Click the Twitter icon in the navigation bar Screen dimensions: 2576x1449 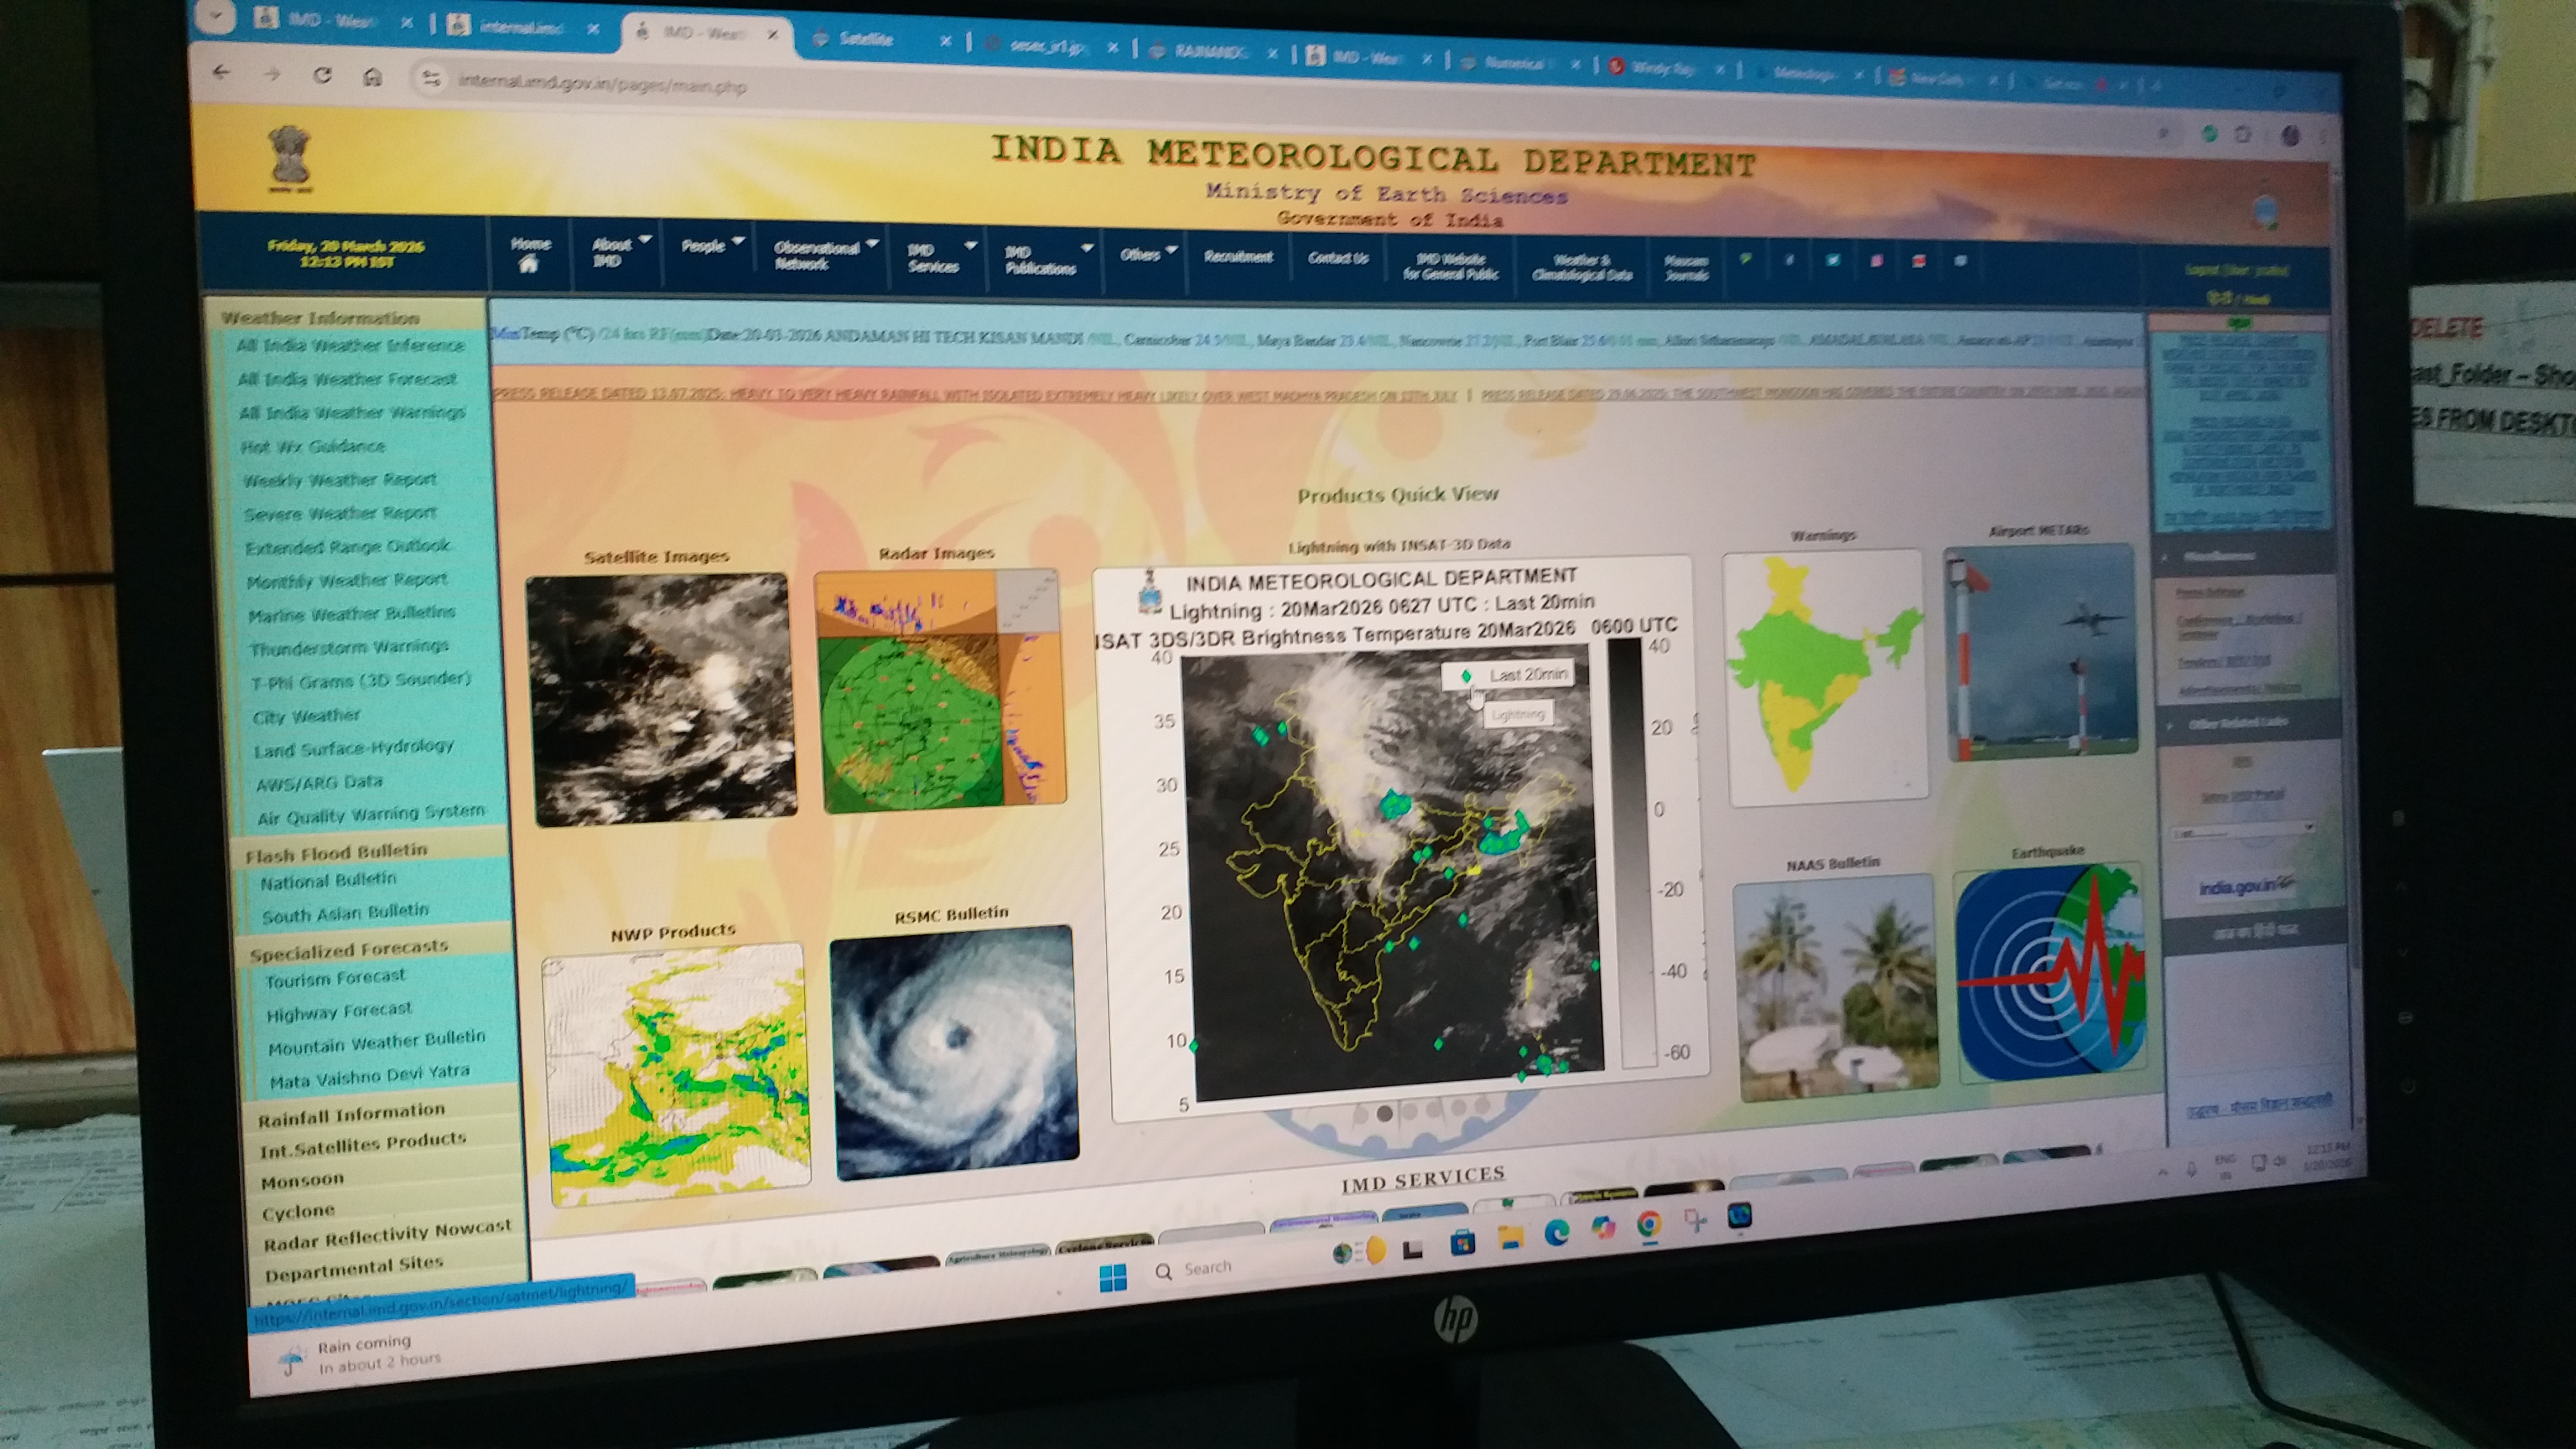(x=1833, y=260)
